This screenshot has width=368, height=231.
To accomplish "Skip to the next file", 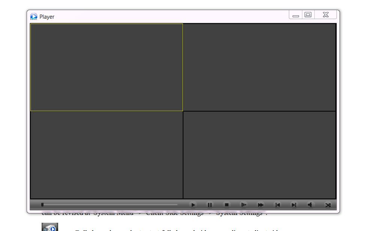I will 294,205.
